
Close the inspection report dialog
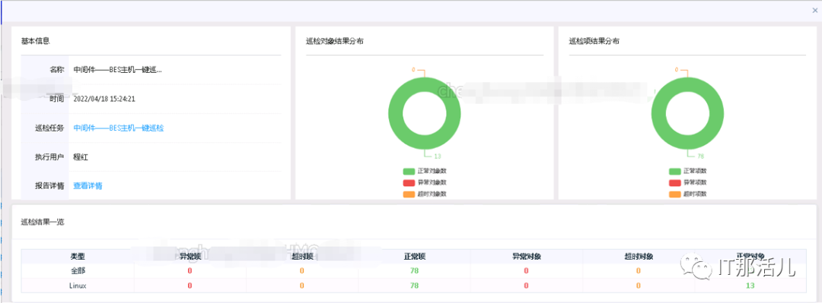[814, 11]
